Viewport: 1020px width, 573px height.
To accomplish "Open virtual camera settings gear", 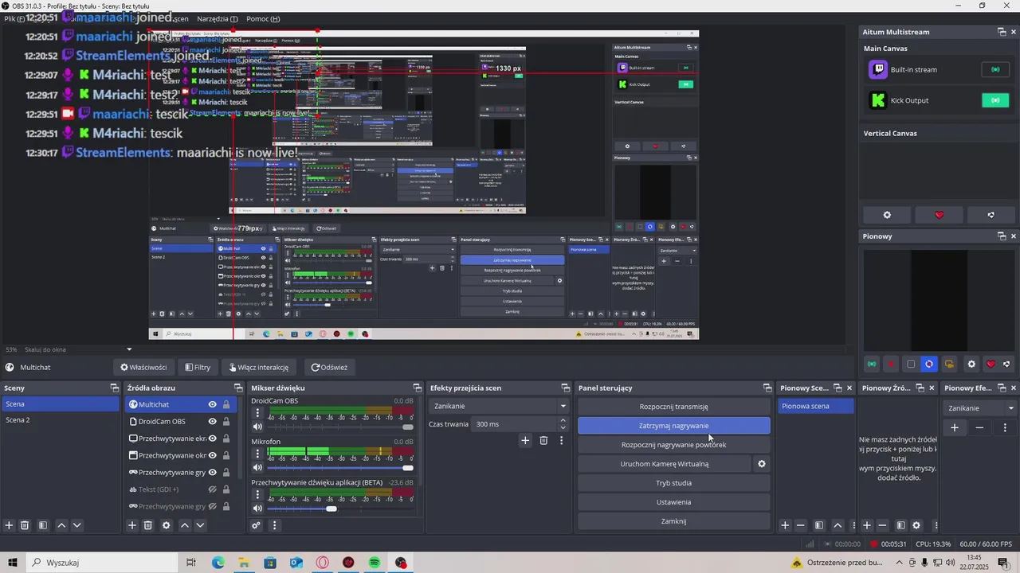I will [762, 464].
